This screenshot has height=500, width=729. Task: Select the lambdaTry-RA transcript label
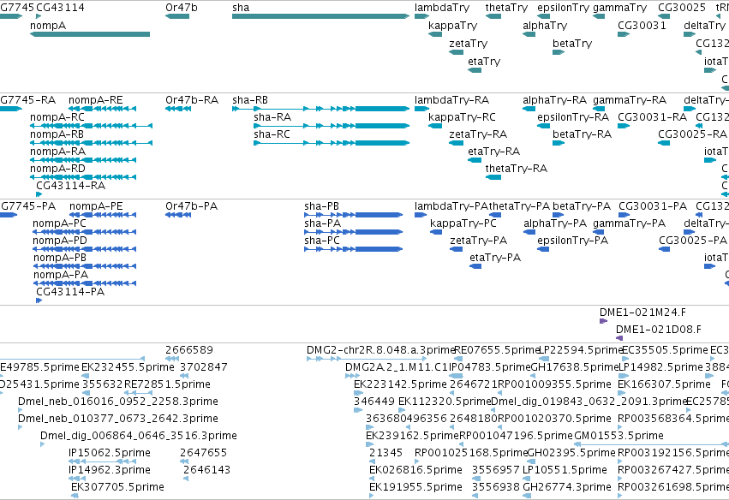452,100
